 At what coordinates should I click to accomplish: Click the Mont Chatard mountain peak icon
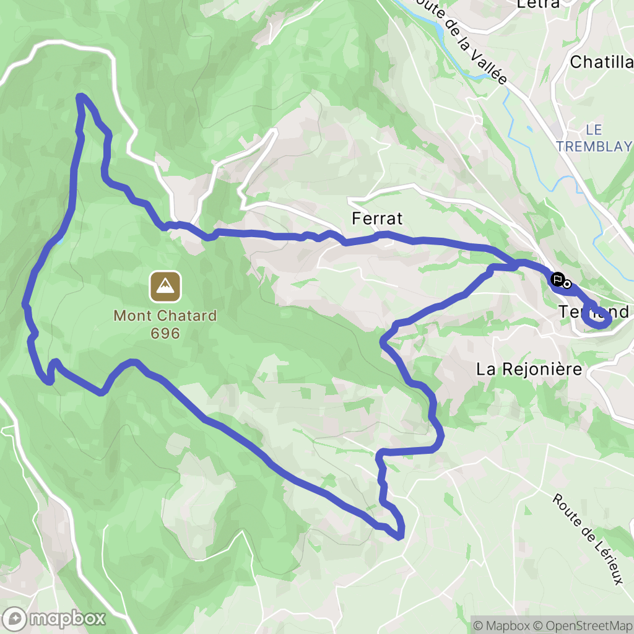165,287
